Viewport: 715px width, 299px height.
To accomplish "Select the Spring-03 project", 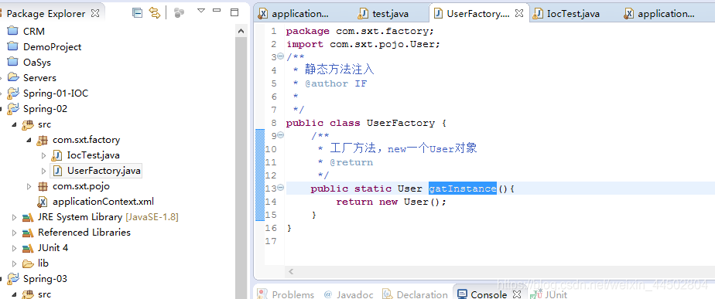I will 45,278.
